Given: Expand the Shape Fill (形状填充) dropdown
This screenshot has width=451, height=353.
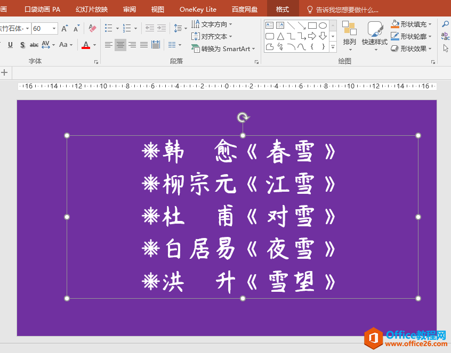Looking at the screenshot, I should pos(430,24).
